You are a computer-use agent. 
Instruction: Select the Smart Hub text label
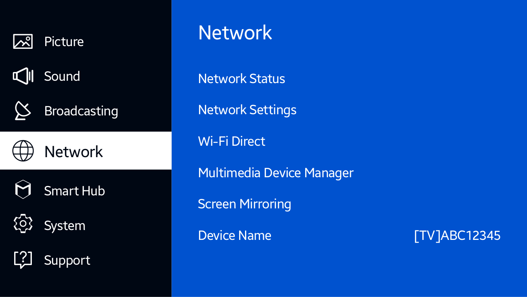(74, 191)
